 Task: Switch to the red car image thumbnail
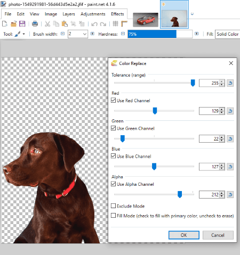[146, 20]
